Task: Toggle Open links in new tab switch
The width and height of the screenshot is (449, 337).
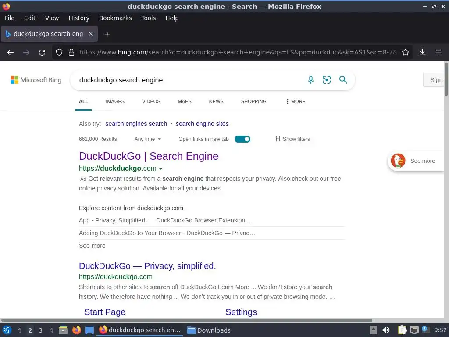Action: pos(242,139)
